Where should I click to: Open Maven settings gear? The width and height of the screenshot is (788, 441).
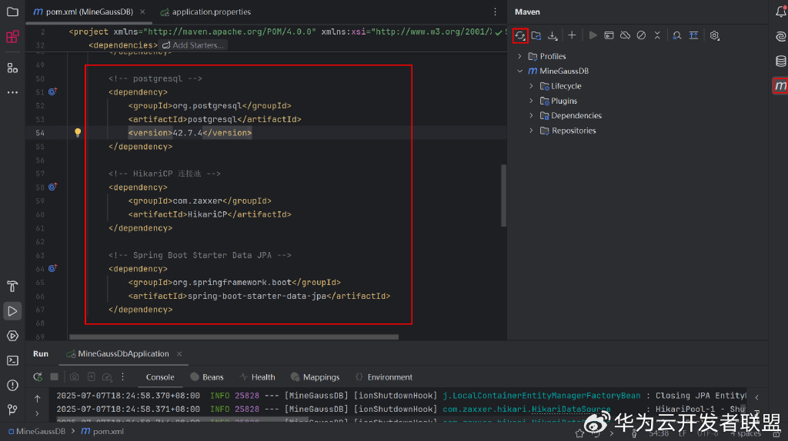point(715,35)
